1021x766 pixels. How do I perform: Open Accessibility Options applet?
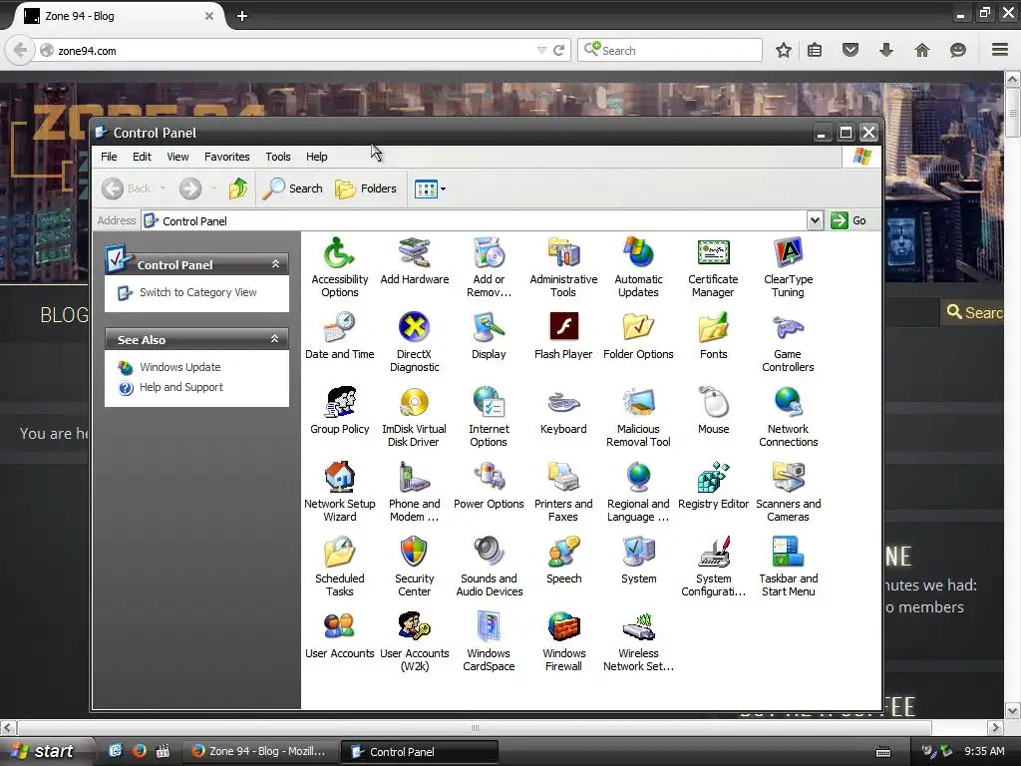(x=339, y=267)
